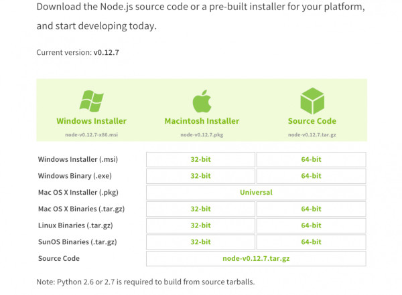Open the Macintosh Installer heading link
The height and width of the screenshot is (295, 402).
point(202,121)
